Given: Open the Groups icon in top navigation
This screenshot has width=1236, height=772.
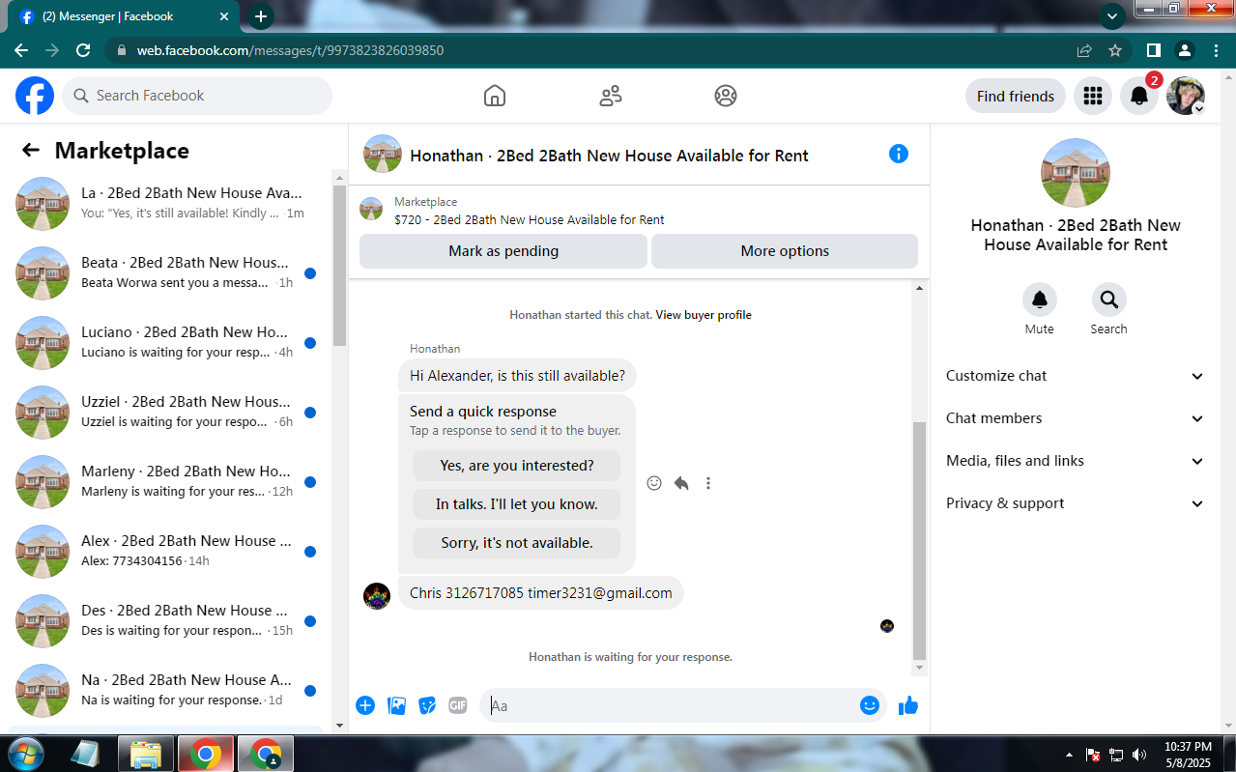Looking at the screenshot, I should 726,96.
